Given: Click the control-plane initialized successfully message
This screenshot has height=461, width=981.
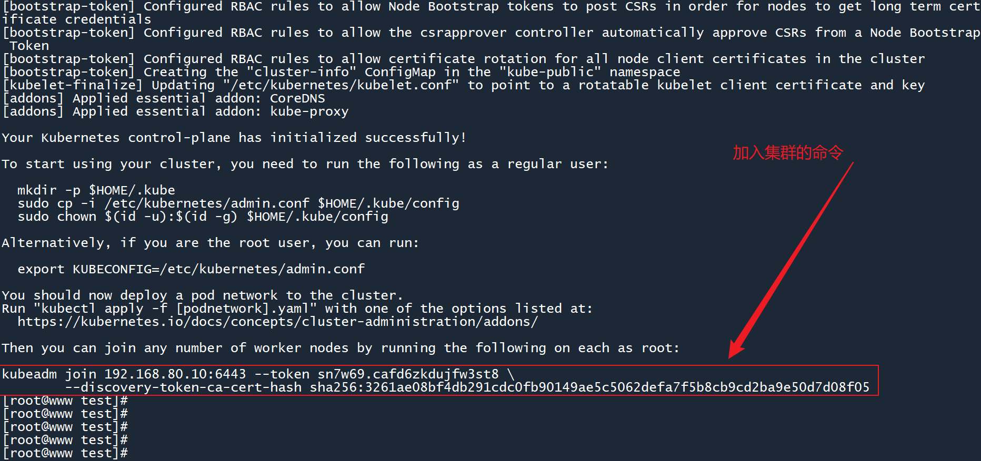Looking at the screenshot, I should (234, 138).
